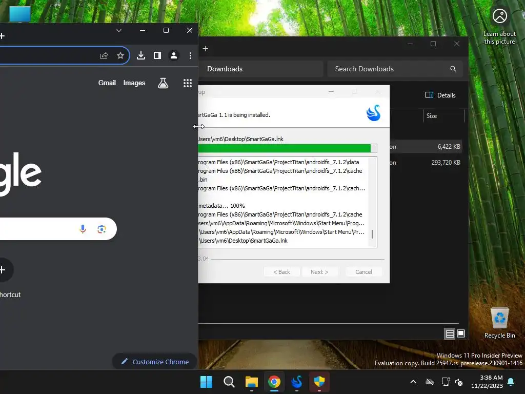Open taskbar Search icon
This screenshot has width=525, height=394.
pyautogui.click(x=229, y=382)
